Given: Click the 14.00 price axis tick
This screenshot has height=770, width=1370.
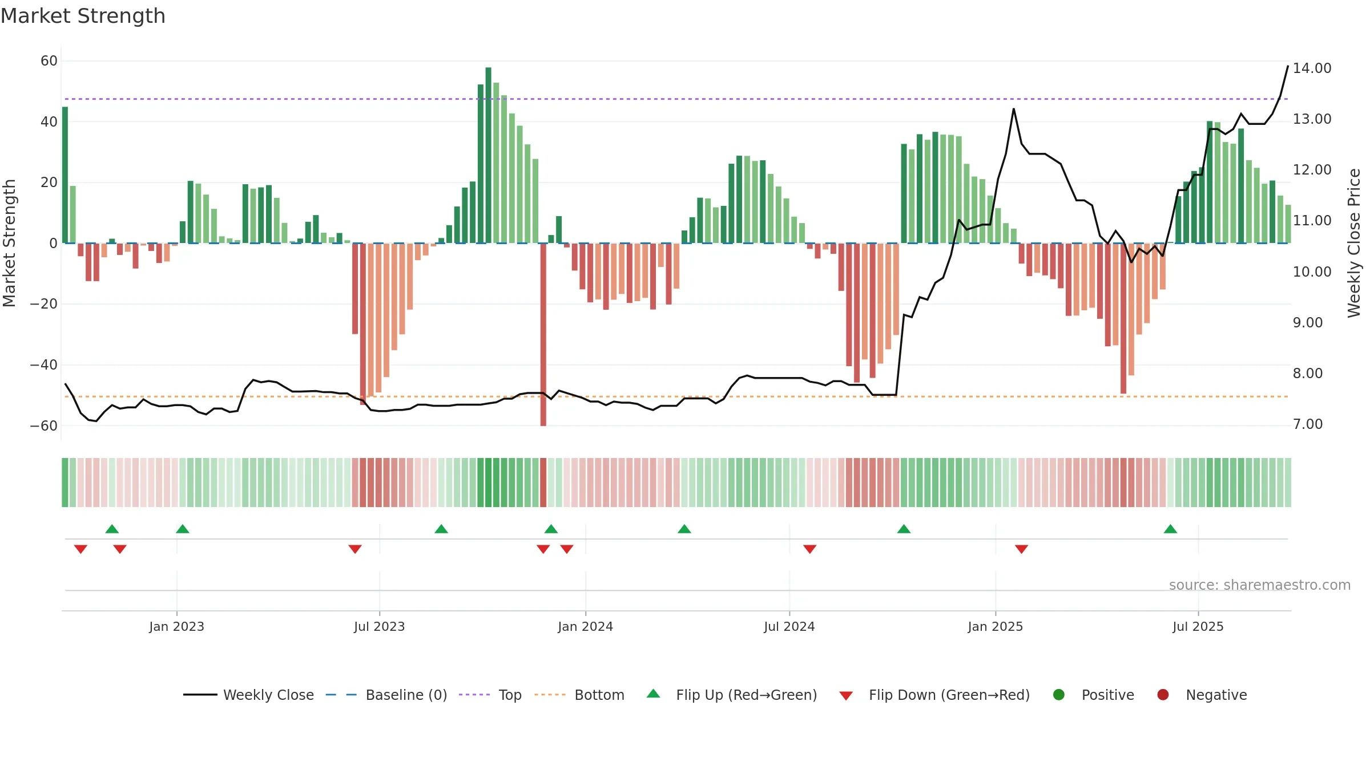Looking at the screenshot, I should [x=1312, y=68].
